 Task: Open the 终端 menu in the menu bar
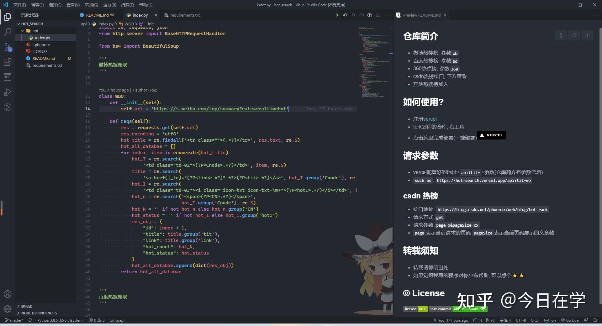127,5
